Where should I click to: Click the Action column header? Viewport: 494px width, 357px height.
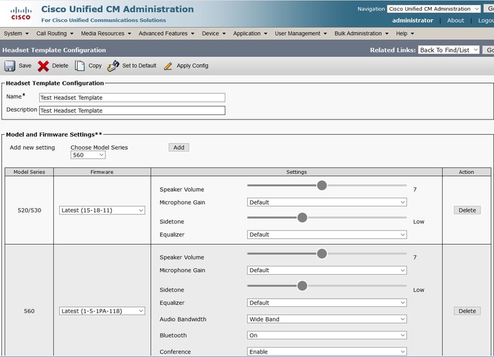[x=466, y=172]
